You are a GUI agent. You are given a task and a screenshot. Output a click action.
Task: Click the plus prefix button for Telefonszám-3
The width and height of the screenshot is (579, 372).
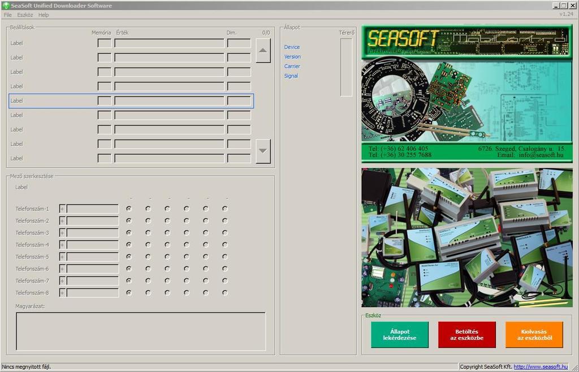[x=62, y=233]
